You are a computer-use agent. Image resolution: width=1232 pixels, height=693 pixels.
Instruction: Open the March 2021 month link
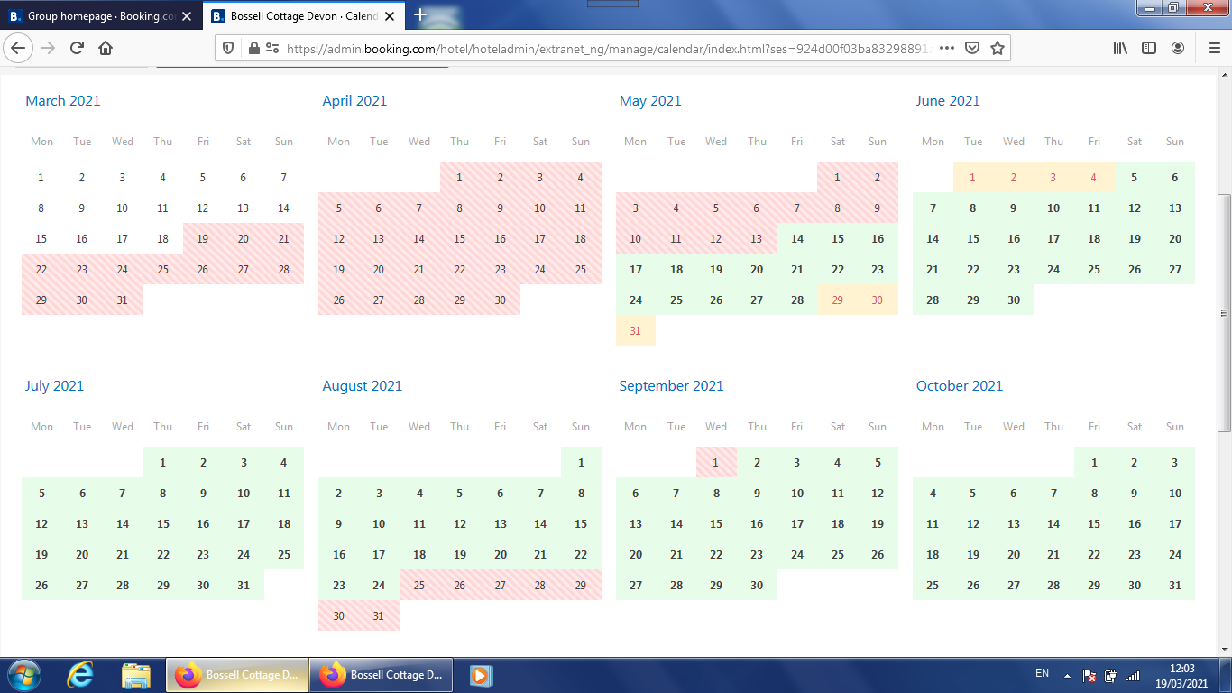[63, 101]
